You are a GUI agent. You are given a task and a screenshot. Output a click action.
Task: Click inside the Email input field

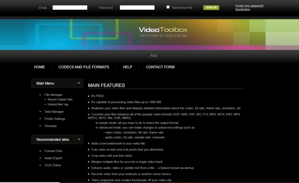click(69, 7)
